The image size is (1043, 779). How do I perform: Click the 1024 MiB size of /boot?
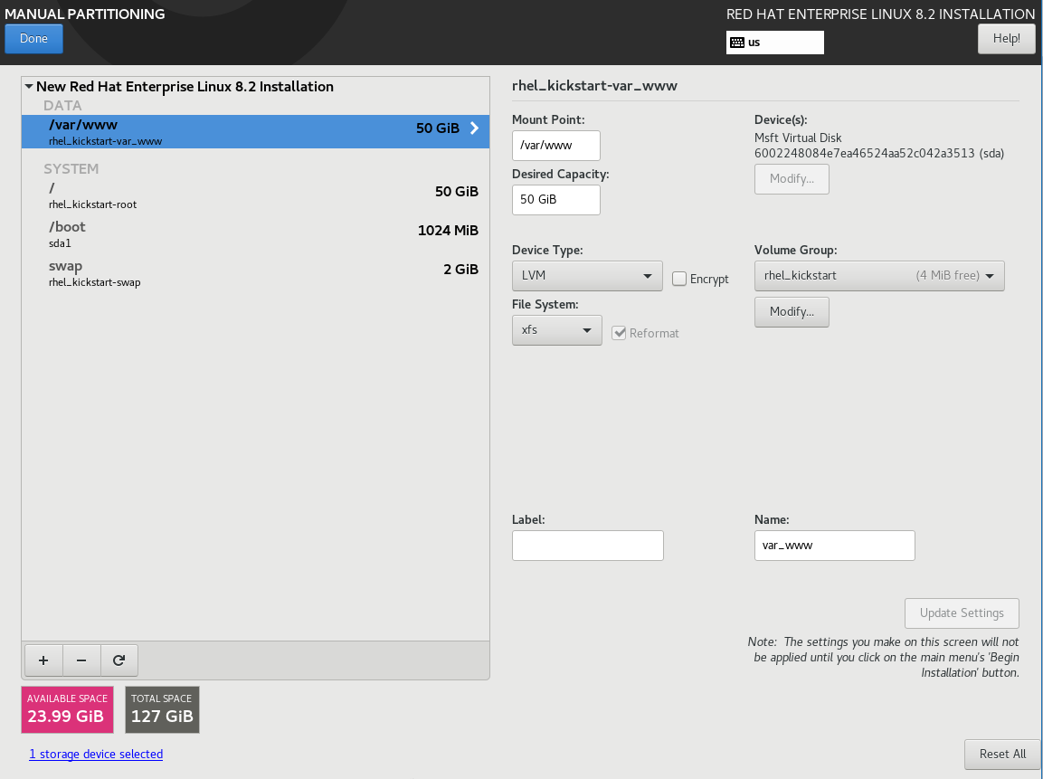pos(448,231)
